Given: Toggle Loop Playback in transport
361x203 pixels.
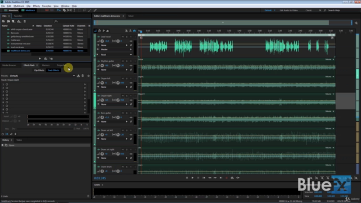Looking at the screenshot, I should [x=232, y=178].
